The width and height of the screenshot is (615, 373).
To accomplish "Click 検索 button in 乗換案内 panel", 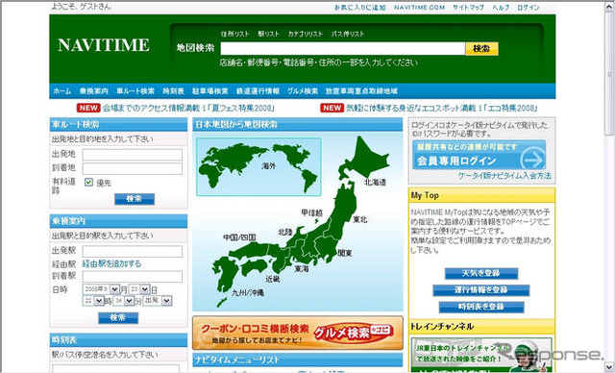I will click(118, 318).
